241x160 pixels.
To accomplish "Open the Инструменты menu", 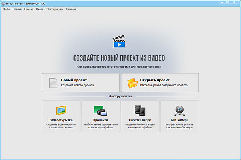I will tap(55, 9).
